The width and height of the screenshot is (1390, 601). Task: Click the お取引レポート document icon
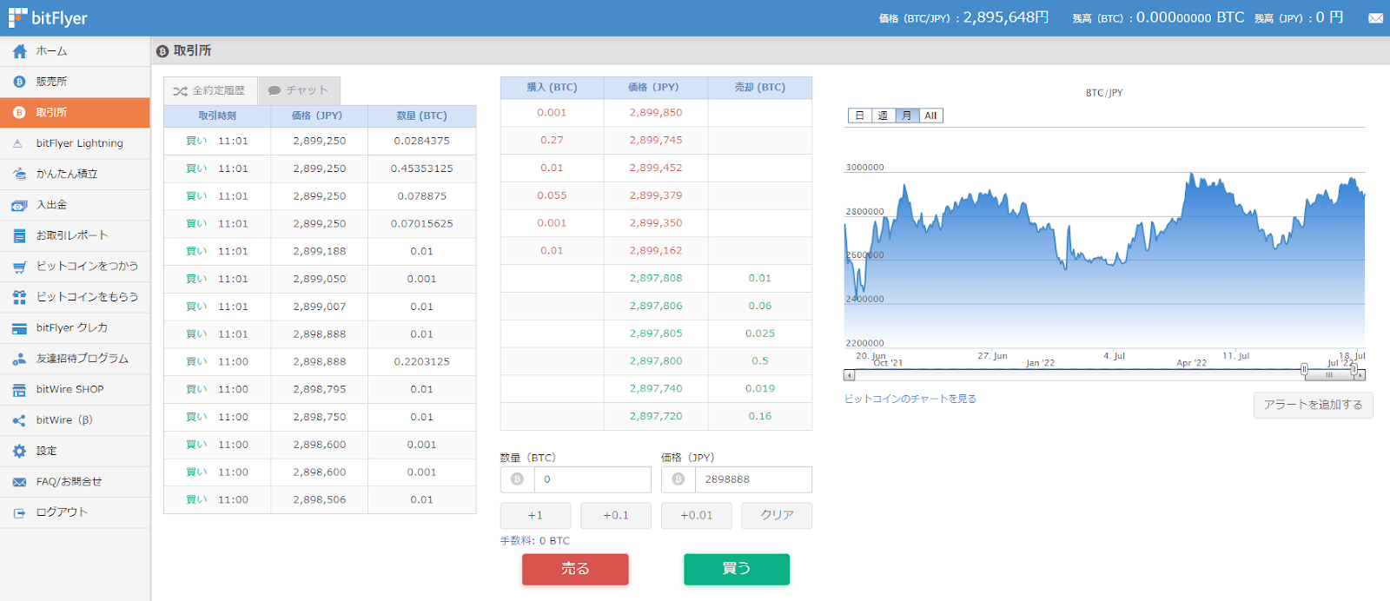[x=19, y=235]
